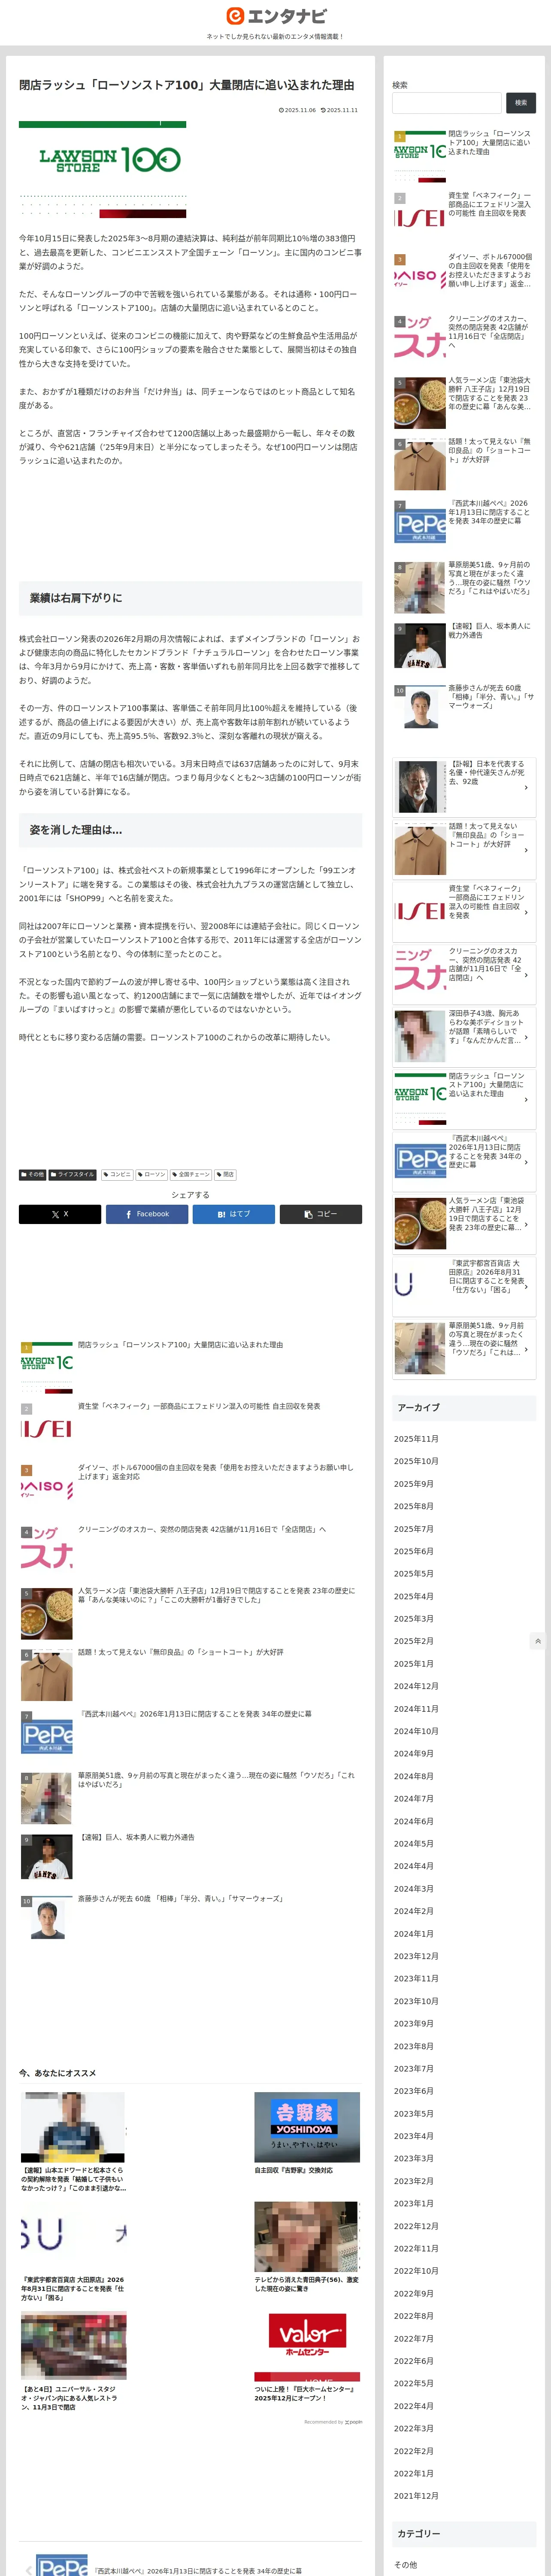The height and width of the screenshot is (2576, 551).
Task: Click the 業績は右肩下がりに section heading
Action: click(x=190, y=598)
